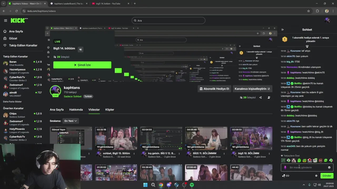Go back with browser back arrow
The width and height of the screenshot is (337, 189).
4,11
